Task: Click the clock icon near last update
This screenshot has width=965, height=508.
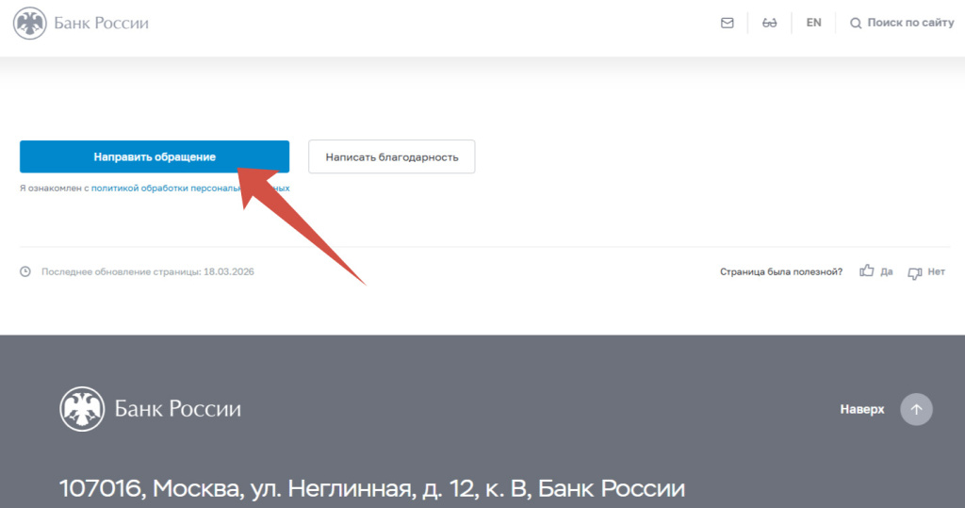Action: (x=25, y=271)
